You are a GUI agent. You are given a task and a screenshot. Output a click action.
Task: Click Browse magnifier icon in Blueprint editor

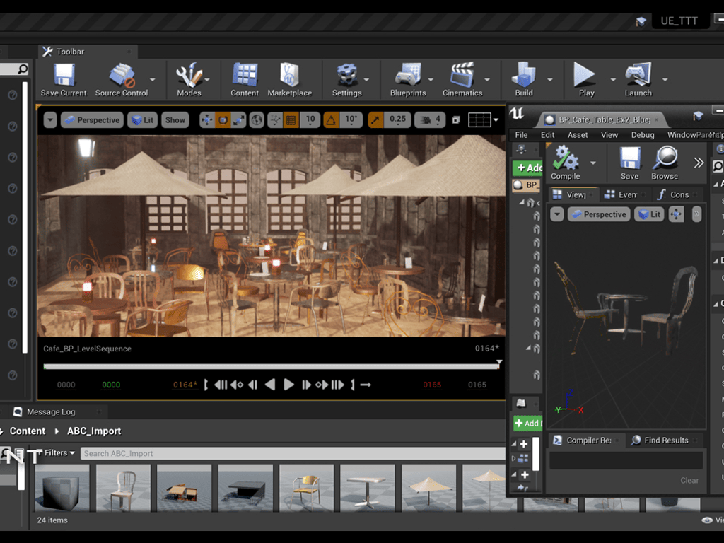[665, 158]
